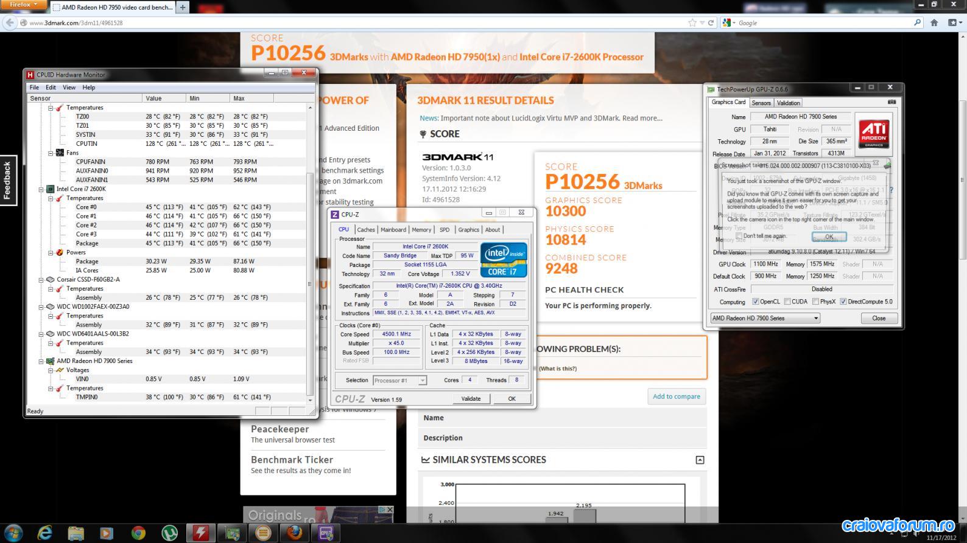Image resolution: width=967 pixels, height=543 pixels.
Task: Collapse AMD Radeon HD 7900 Series node
Action: (x=42, y=361)
